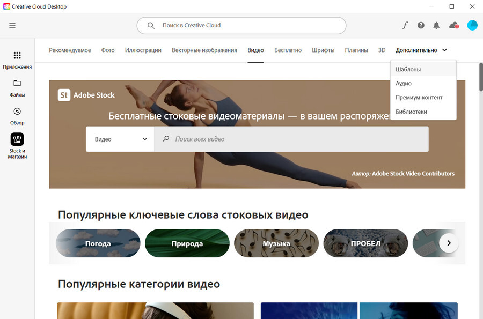
Task: Open Обзор in the sidebar
Action: pyautogui.click(x=17, y=116)
